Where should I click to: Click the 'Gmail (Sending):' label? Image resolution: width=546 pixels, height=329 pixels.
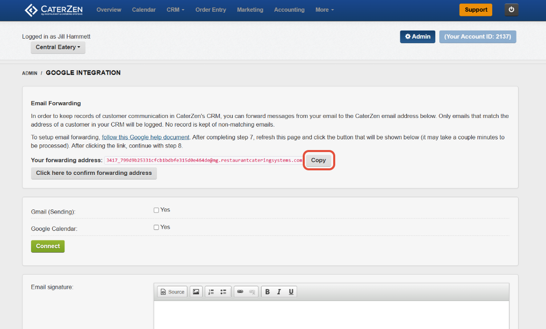tap(53, 212)
